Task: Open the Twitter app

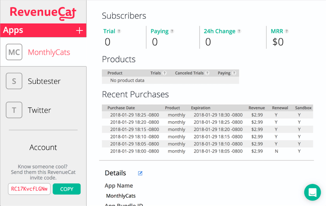Action: (39, 110)
